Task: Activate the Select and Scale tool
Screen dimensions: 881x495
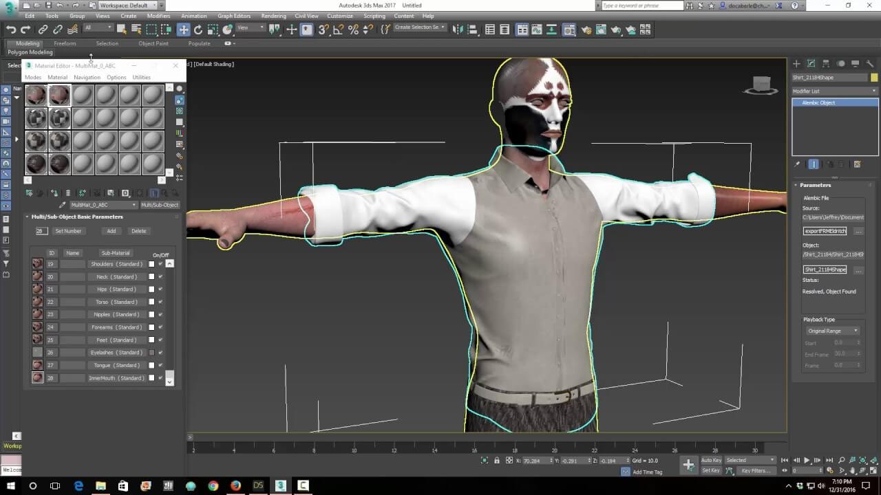Action: pyautogui.click(x=213, y=30)
